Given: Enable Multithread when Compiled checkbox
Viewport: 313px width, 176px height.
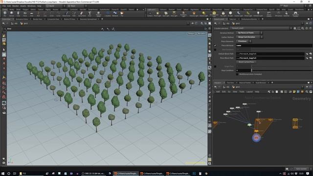Looking at the screenshot, I should click(x=237, y=74).
